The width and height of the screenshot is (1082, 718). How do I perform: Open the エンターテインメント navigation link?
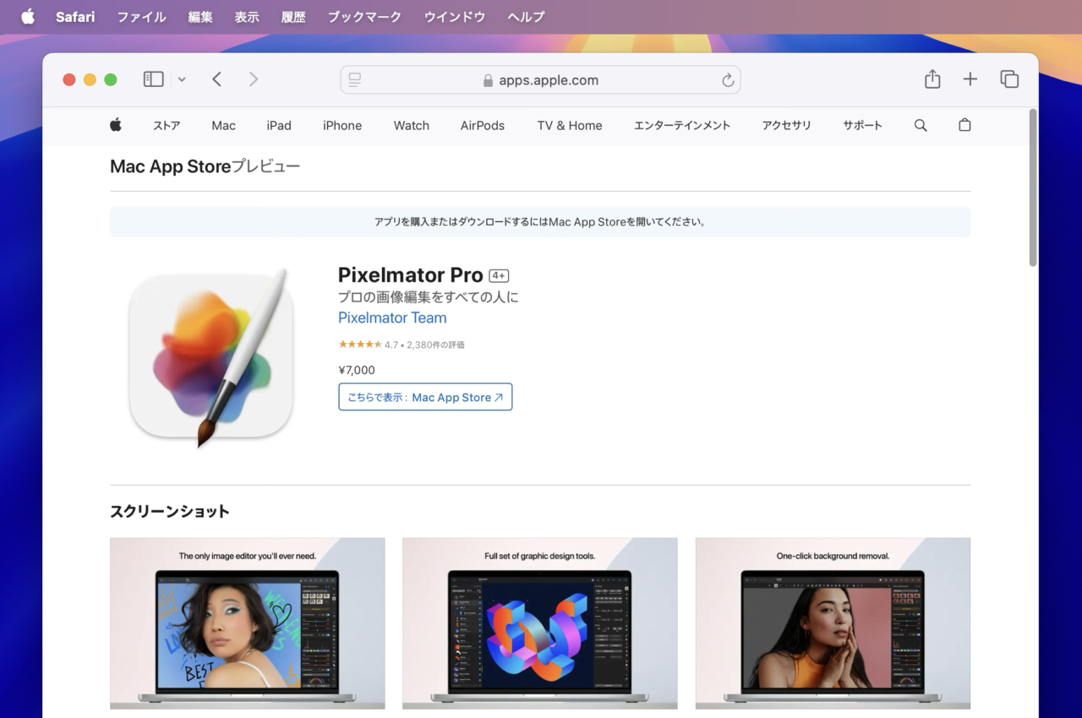click(682, 125)
